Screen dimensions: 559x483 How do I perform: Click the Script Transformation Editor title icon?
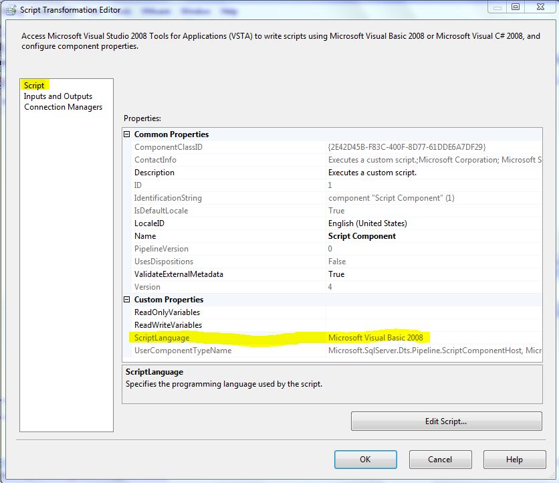(10, 9)
